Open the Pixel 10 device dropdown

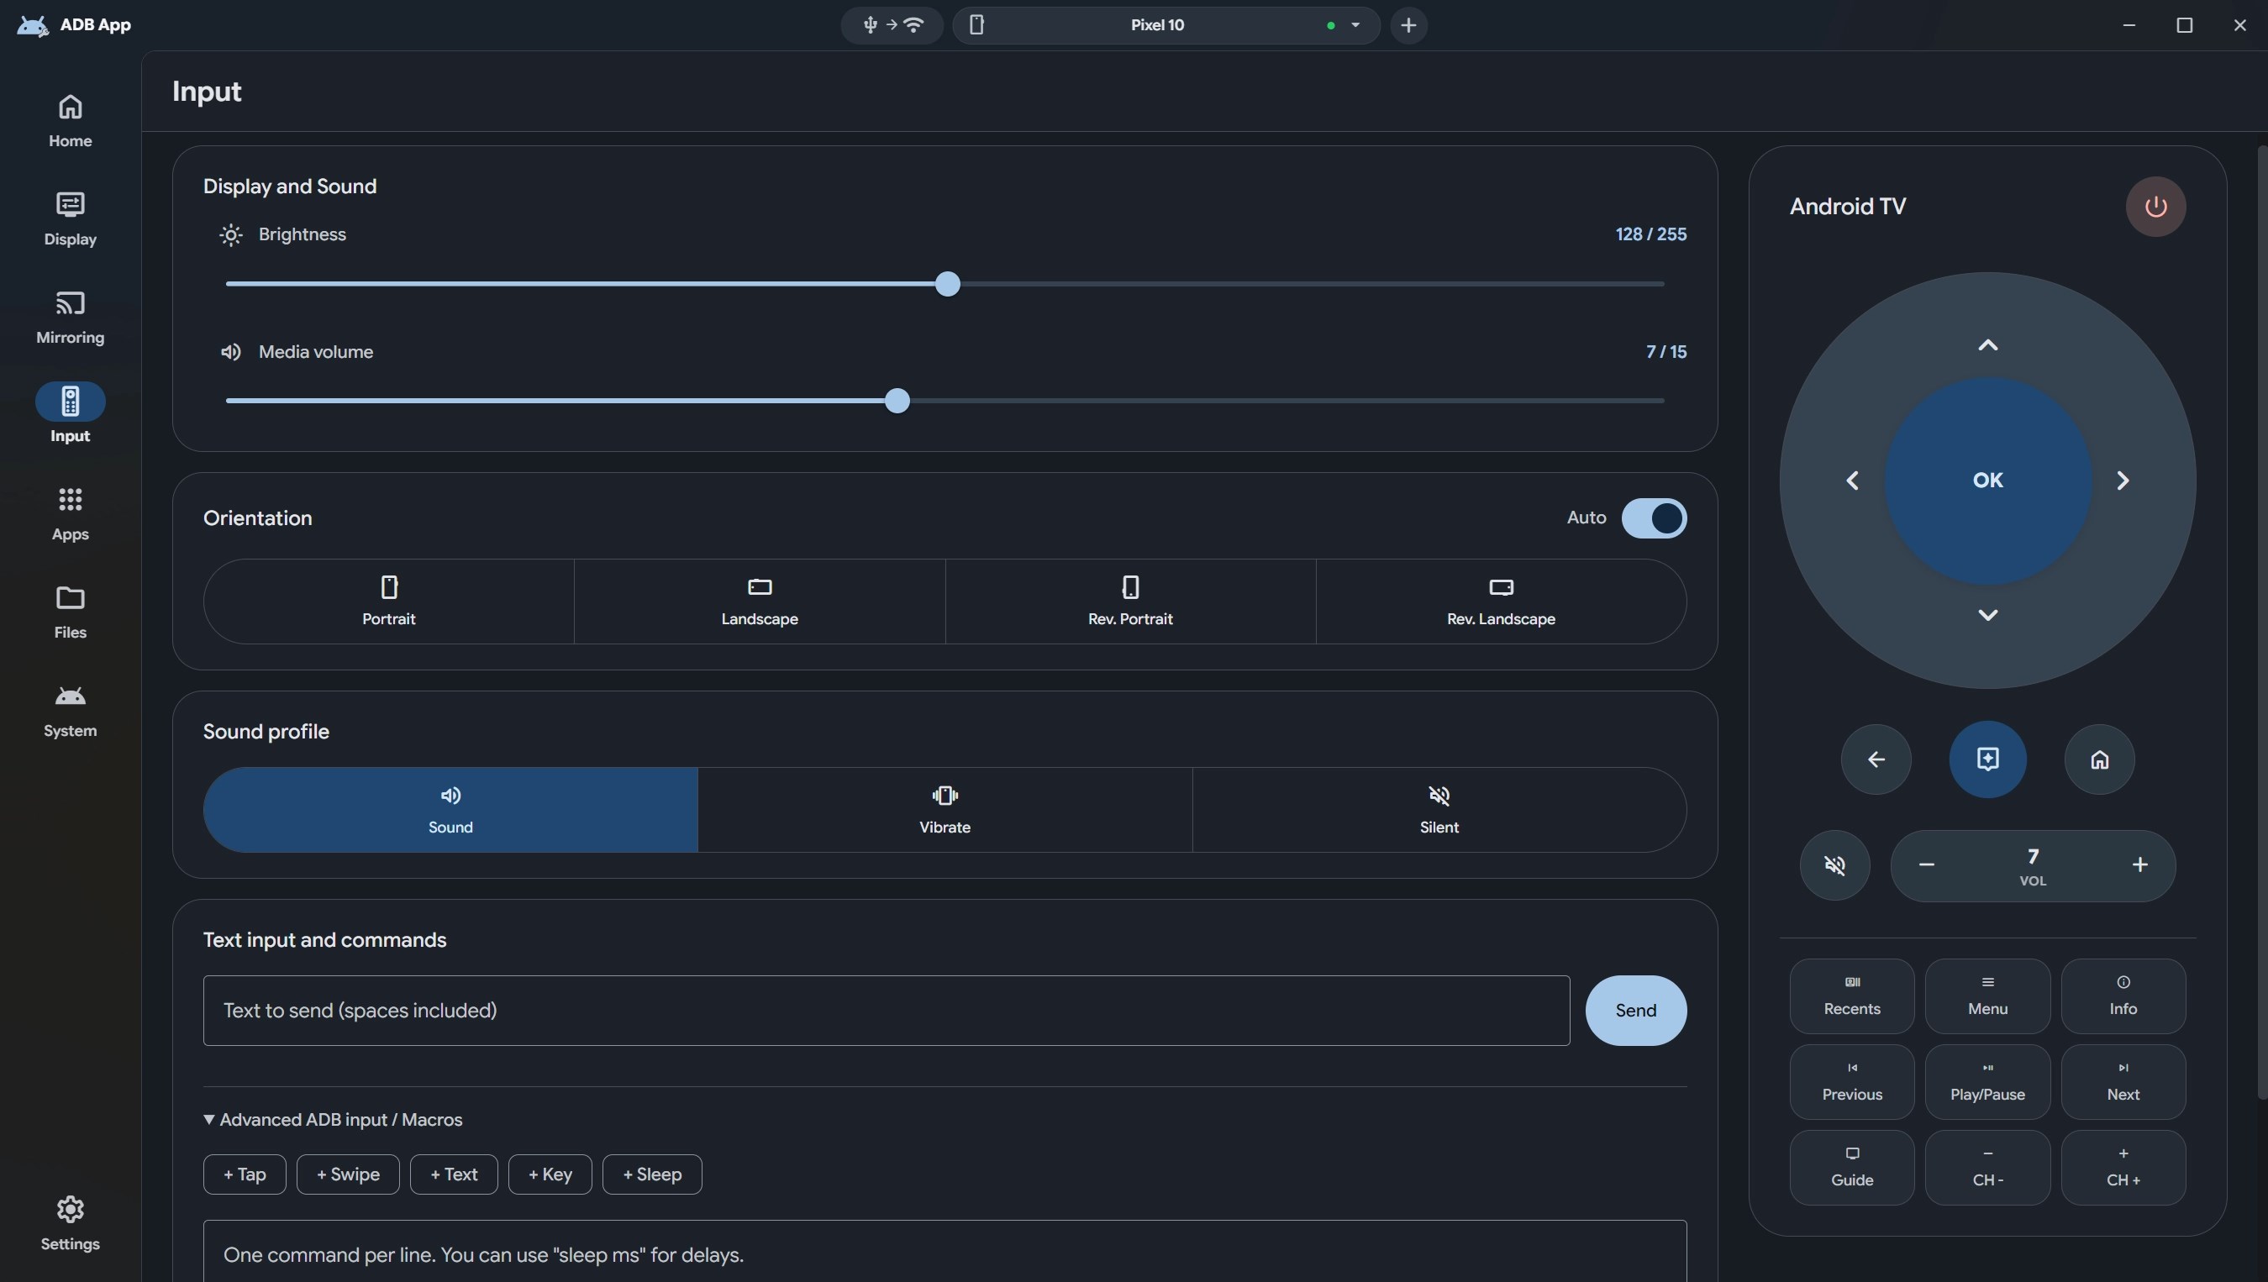point(1166,24)
